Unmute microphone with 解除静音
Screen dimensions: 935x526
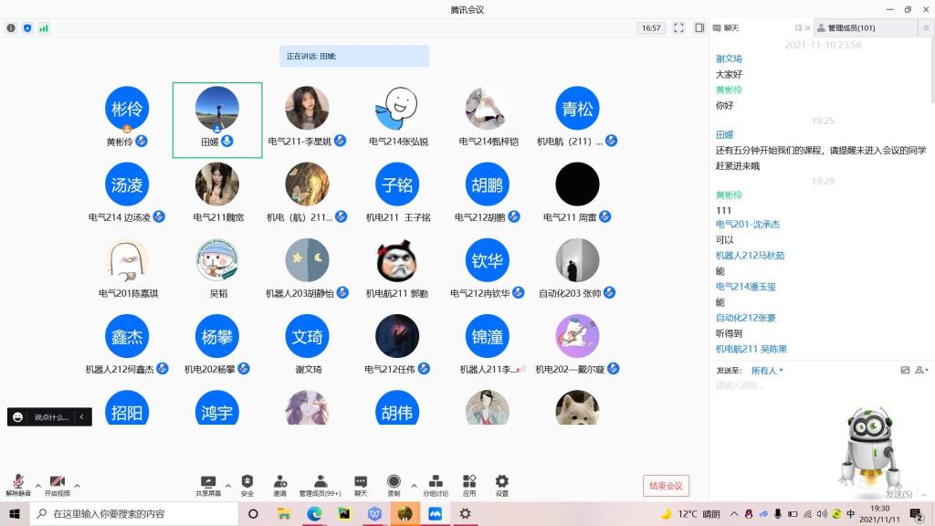(18, 483)
